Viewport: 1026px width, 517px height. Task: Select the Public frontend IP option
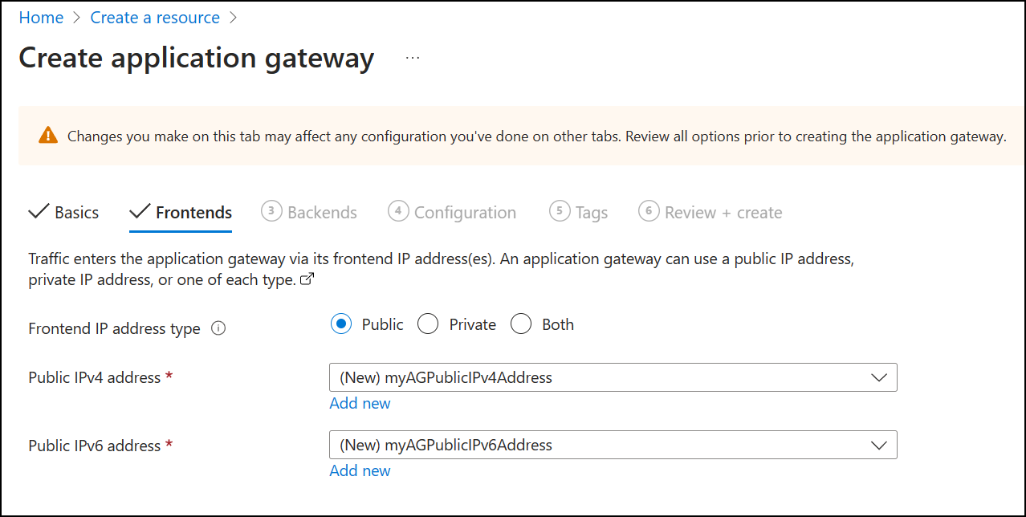tap(340, 324)
